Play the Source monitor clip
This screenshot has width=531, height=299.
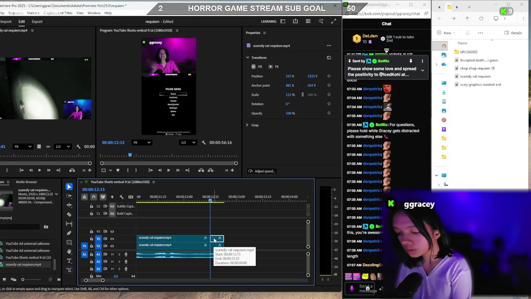39,170
